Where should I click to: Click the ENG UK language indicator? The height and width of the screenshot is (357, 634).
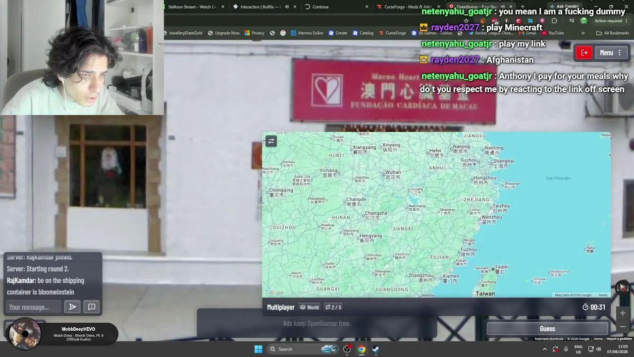pos(578,349)
